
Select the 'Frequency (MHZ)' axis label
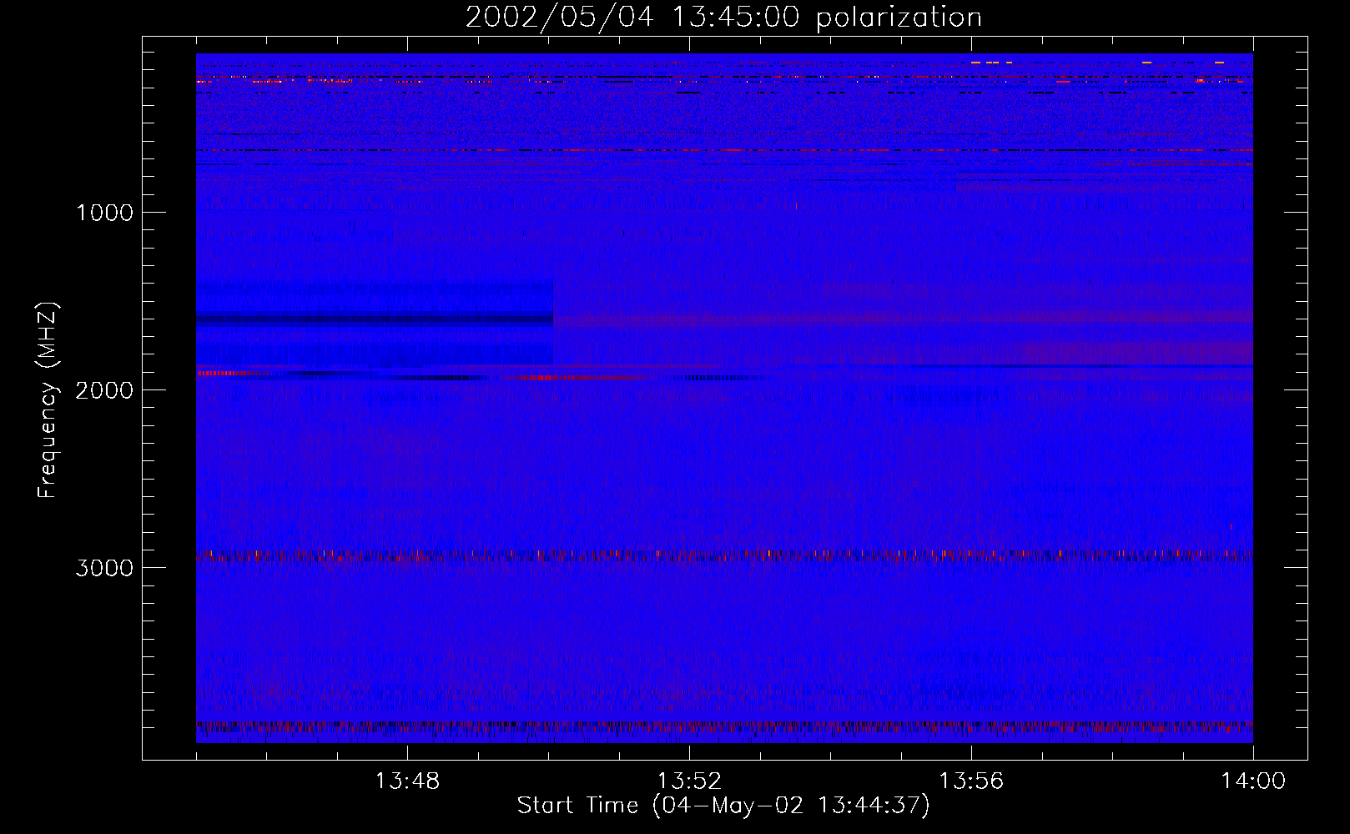(48, 400)
